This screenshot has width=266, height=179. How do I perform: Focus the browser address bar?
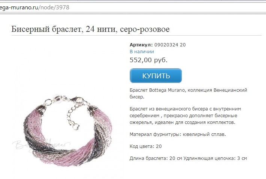[133, 7]
